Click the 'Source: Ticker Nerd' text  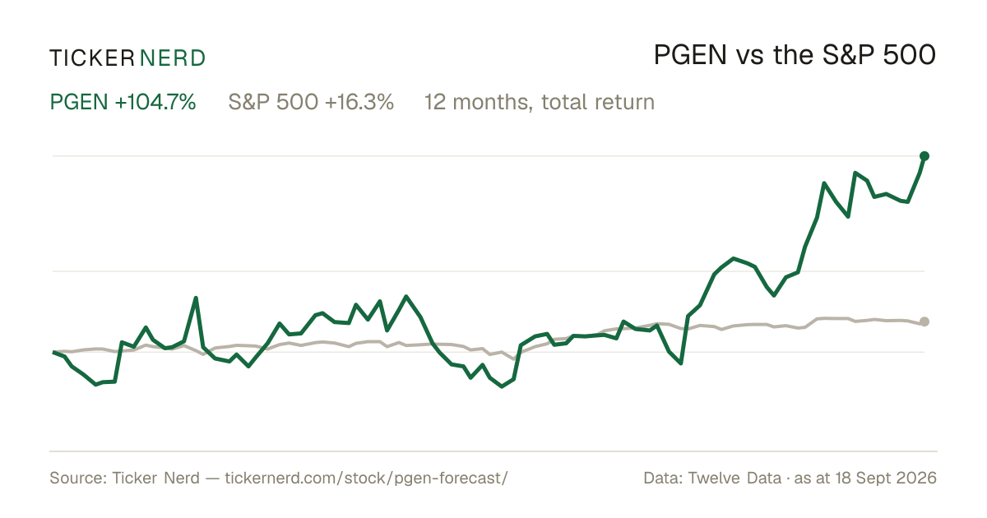(124, 478)
